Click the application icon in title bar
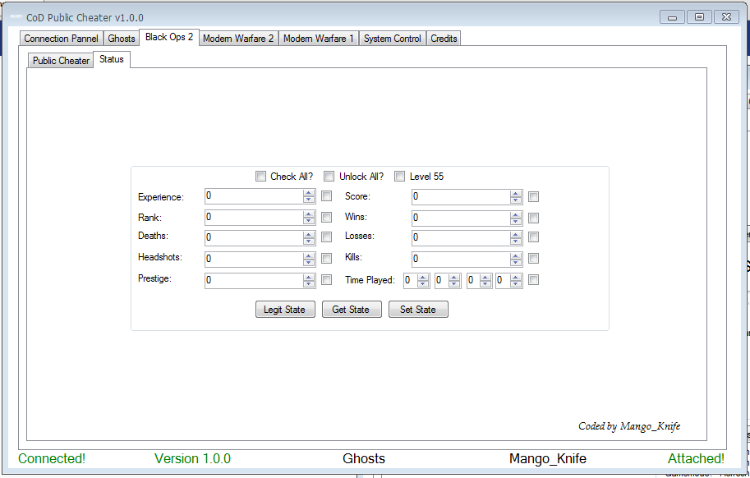This screenshot has width=750, height=478. pyautogui.click(x=16, y=17)
